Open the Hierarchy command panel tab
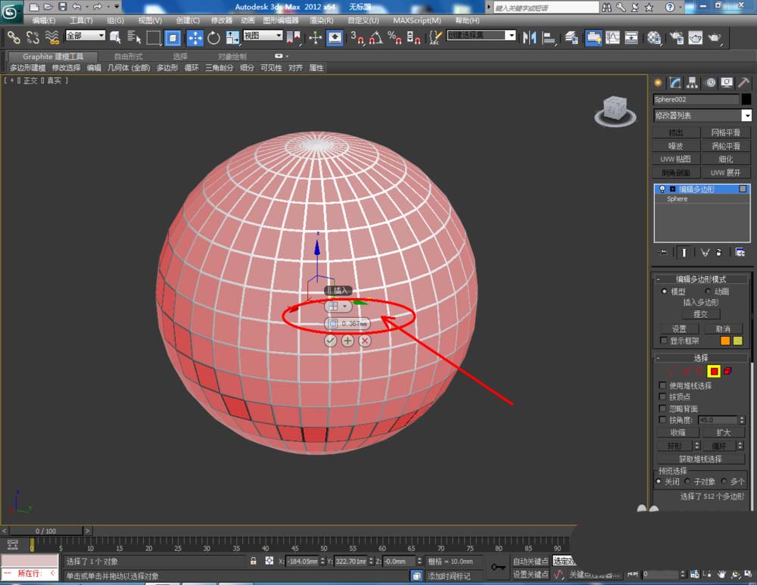Viewport: 757px width, 585px height. pos(692,82)
